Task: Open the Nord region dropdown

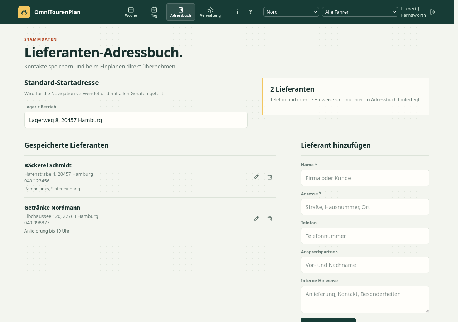Action: pos(291,12)
